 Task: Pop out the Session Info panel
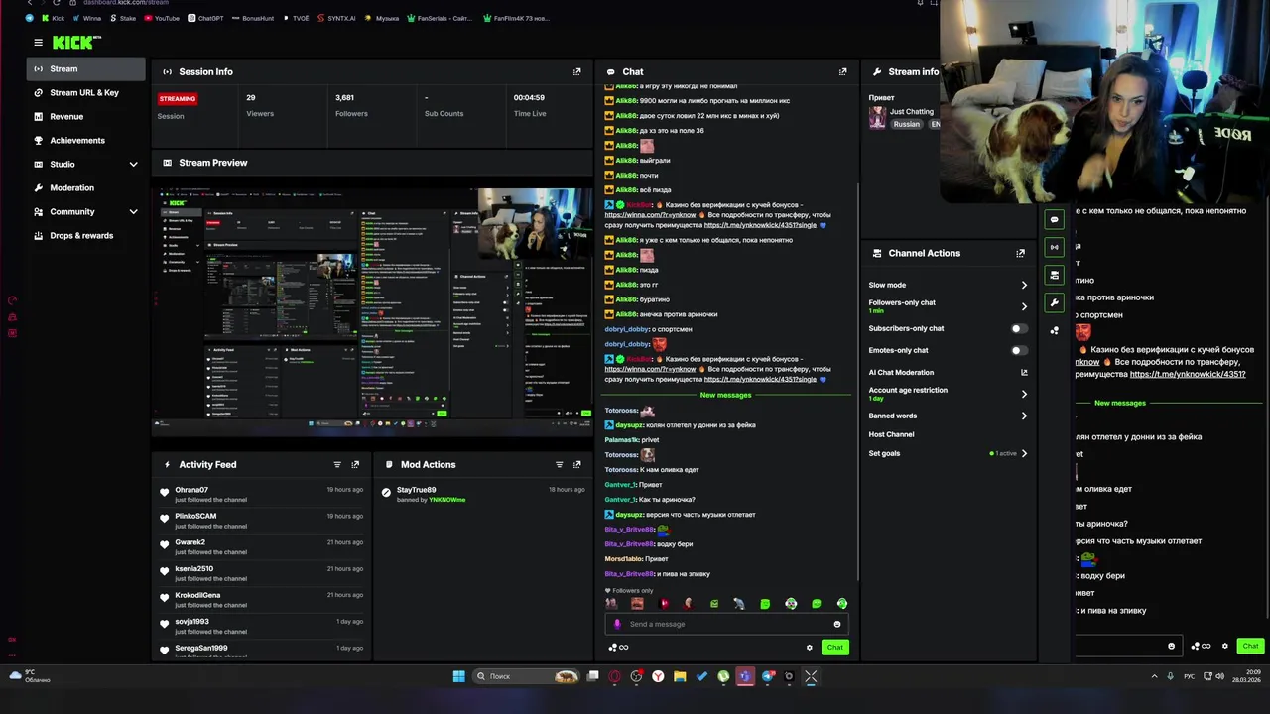point(576,71)
